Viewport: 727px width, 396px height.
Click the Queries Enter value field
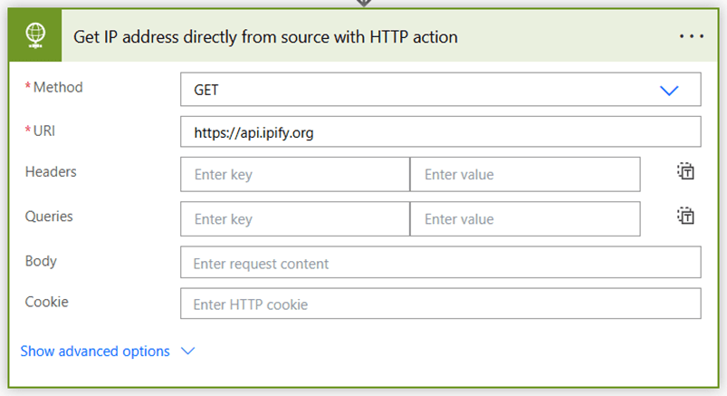click(524, 218)
